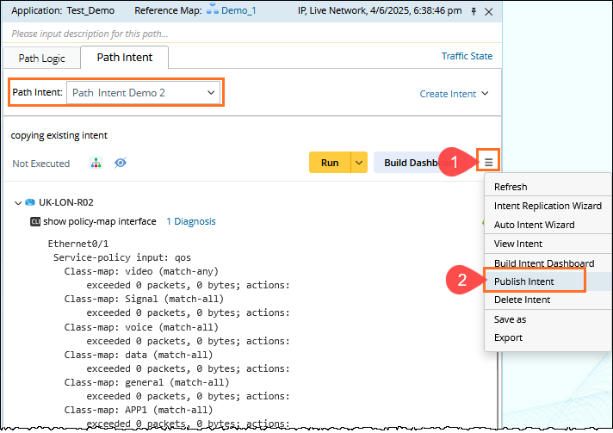The height and width of the screenshot is (433, 613).
Task: Click the Class-map: Signal (match-all) line
Action: point(144,299)
